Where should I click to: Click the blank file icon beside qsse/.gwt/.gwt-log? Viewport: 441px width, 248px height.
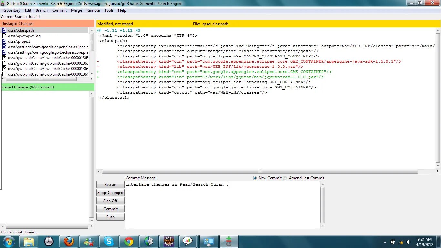pyautogui.click(x=4, y=36)
